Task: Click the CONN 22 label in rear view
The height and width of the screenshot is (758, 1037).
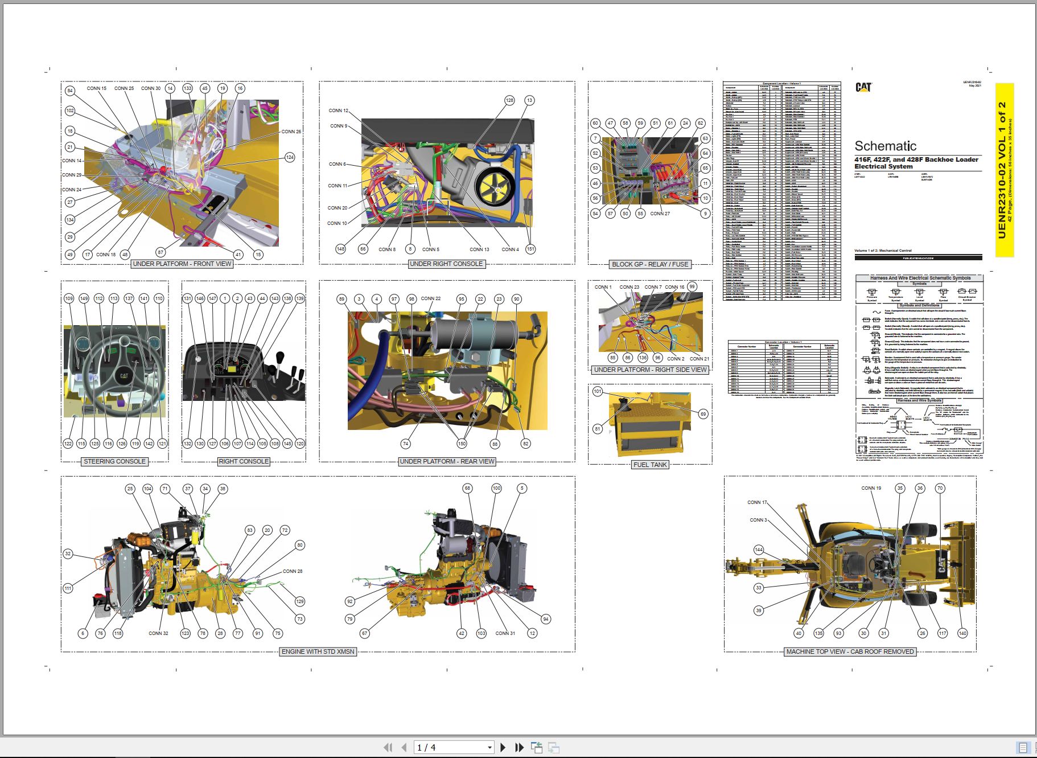Action: (x=430, y=298)
